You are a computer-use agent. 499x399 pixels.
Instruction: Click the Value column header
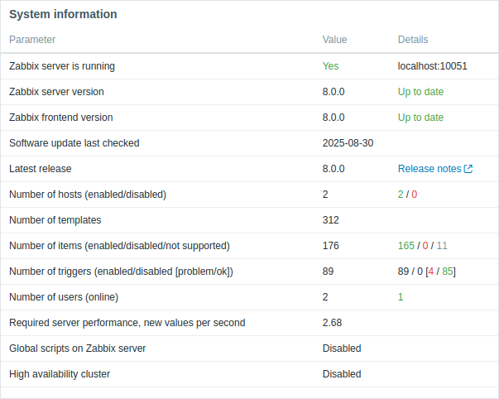334,40
